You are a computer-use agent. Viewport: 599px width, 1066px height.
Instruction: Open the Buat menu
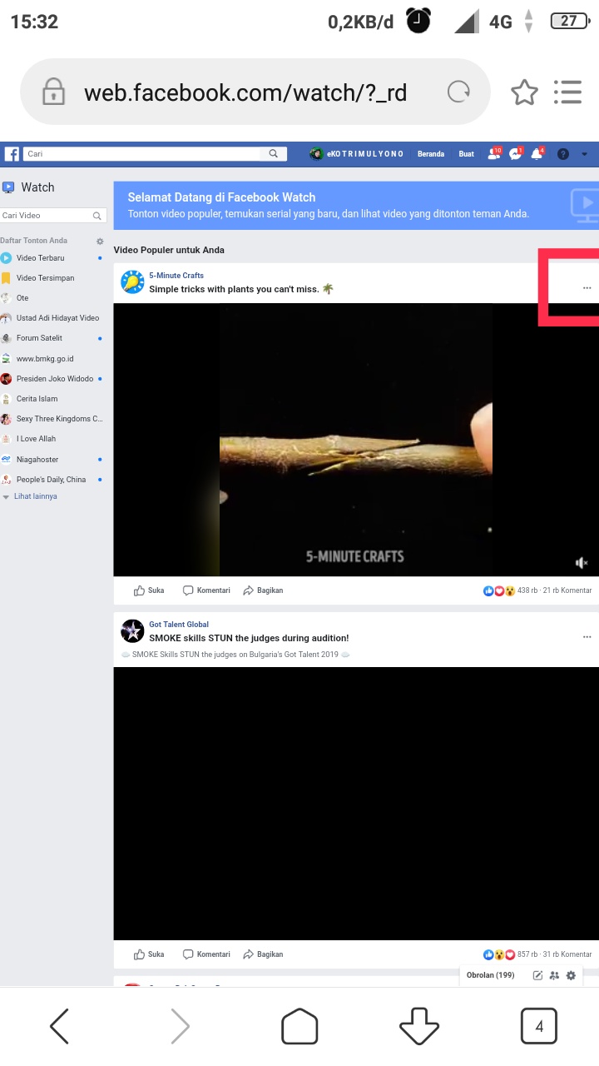pos(467,154)
